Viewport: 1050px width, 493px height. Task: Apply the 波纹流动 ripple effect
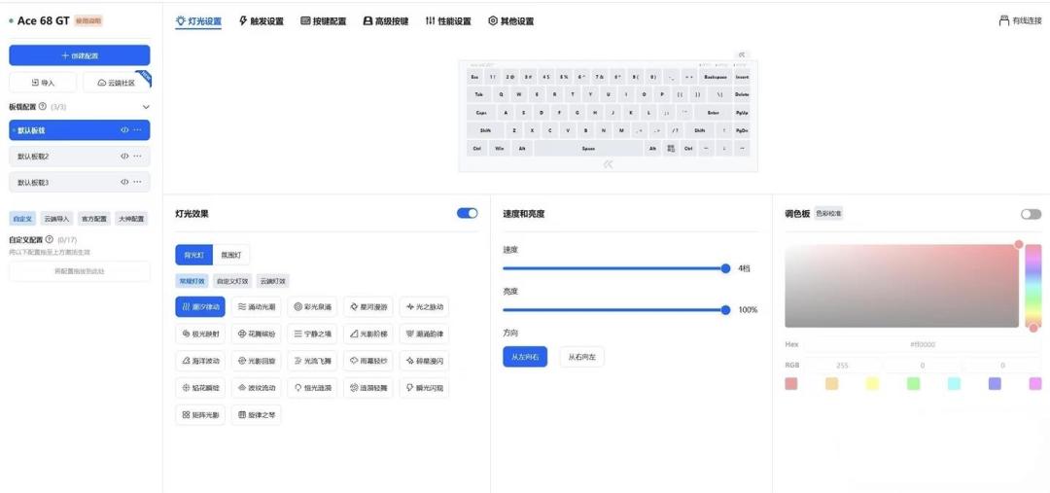[x=257, y=388]
